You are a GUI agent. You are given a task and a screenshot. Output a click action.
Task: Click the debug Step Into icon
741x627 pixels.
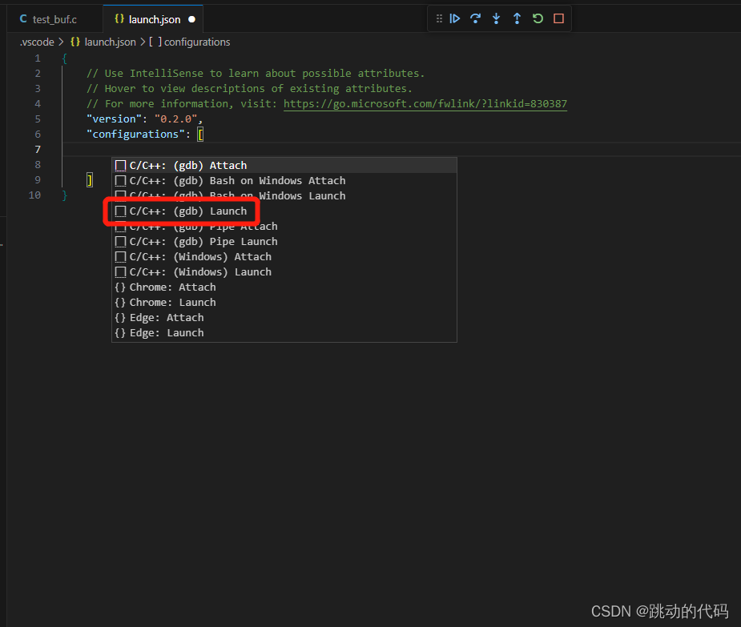pyautogui.click(x=496, y=18)
